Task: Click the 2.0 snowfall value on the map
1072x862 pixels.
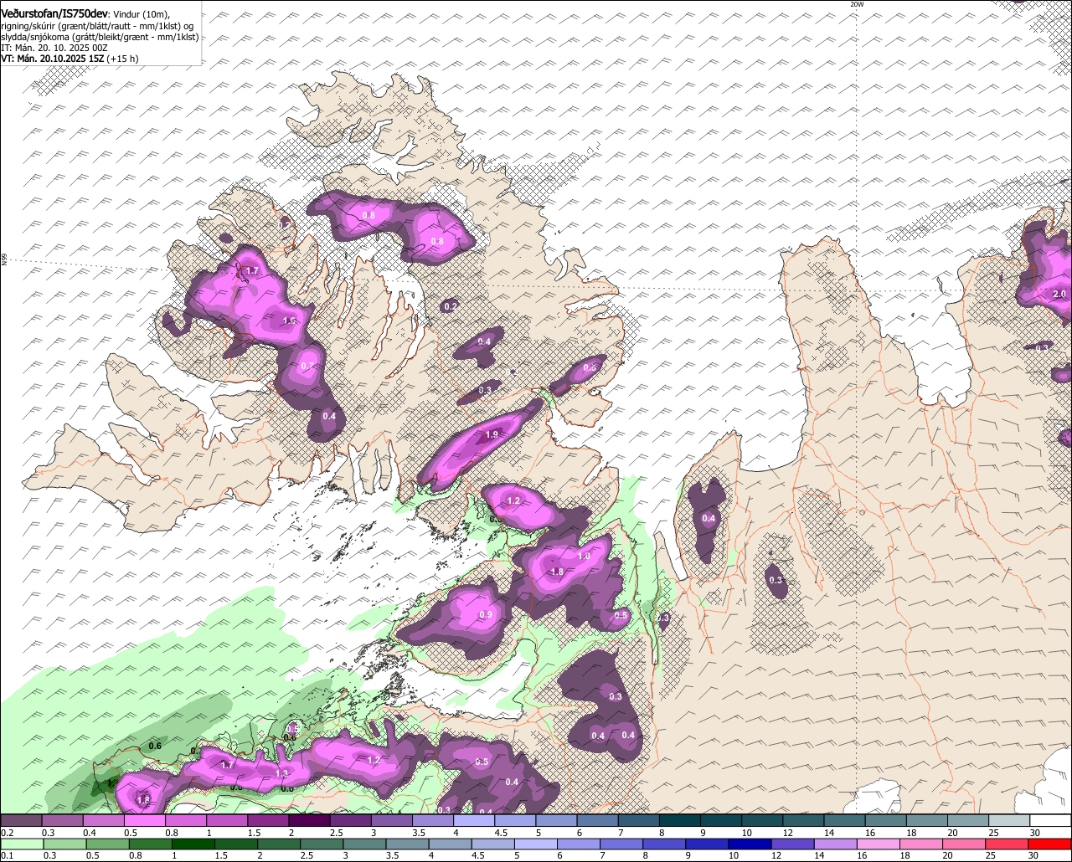Action: (x=1059, y=295)
